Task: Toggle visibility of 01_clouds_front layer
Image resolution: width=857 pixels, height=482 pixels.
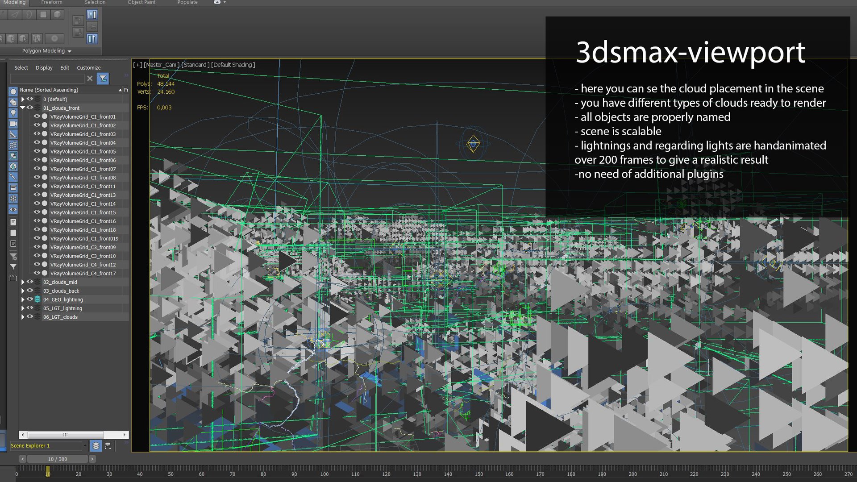Action: (30, 108)
